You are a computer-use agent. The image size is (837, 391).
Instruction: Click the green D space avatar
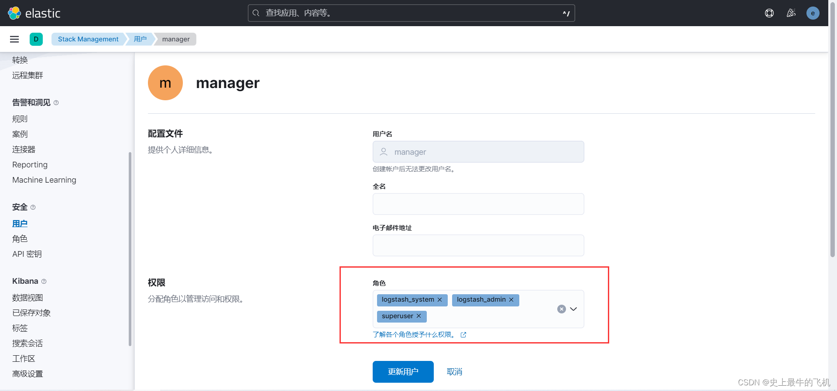click(36, 39)
